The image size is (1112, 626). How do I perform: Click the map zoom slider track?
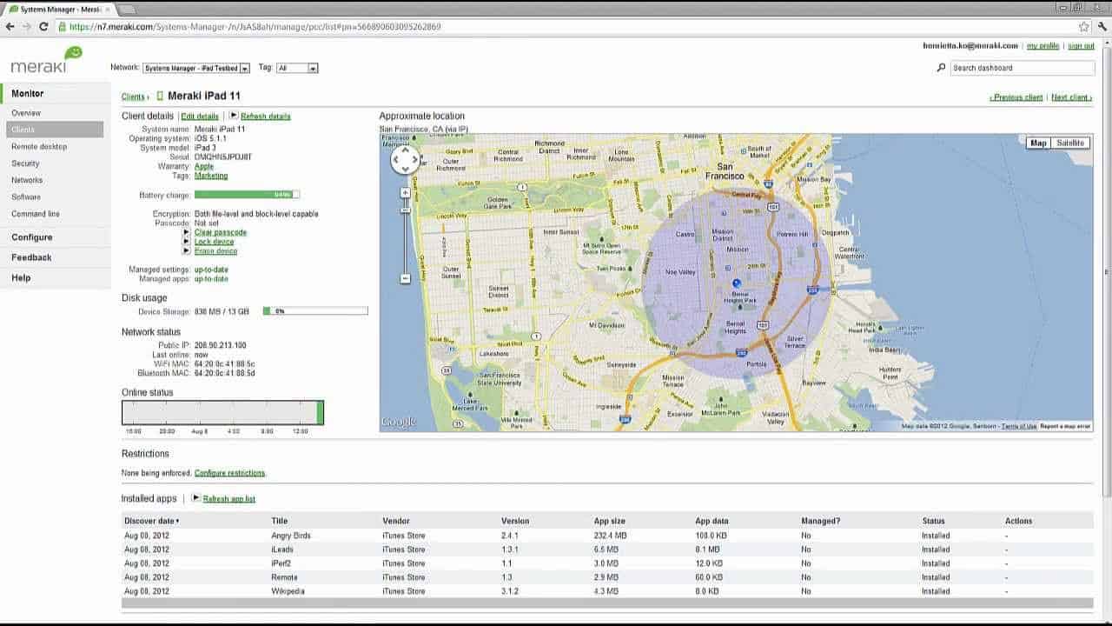405,235
